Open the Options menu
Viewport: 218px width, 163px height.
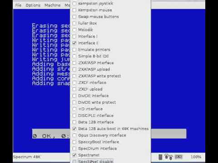pos(33,5)
